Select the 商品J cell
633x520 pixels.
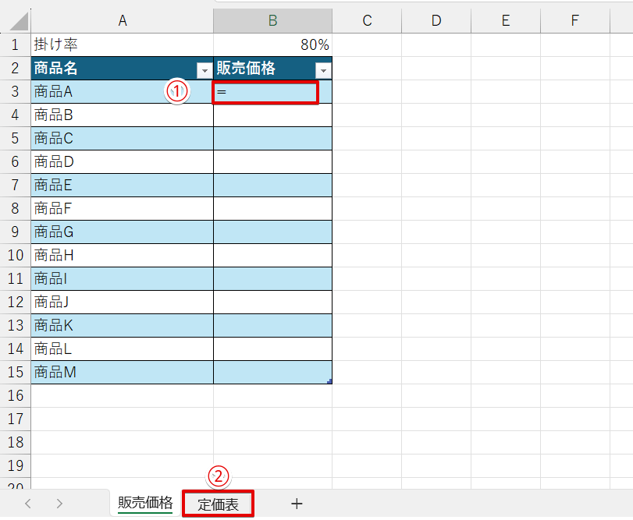click(123, 302)
